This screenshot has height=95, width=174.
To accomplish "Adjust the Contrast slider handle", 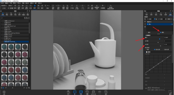I will point(160,46).
